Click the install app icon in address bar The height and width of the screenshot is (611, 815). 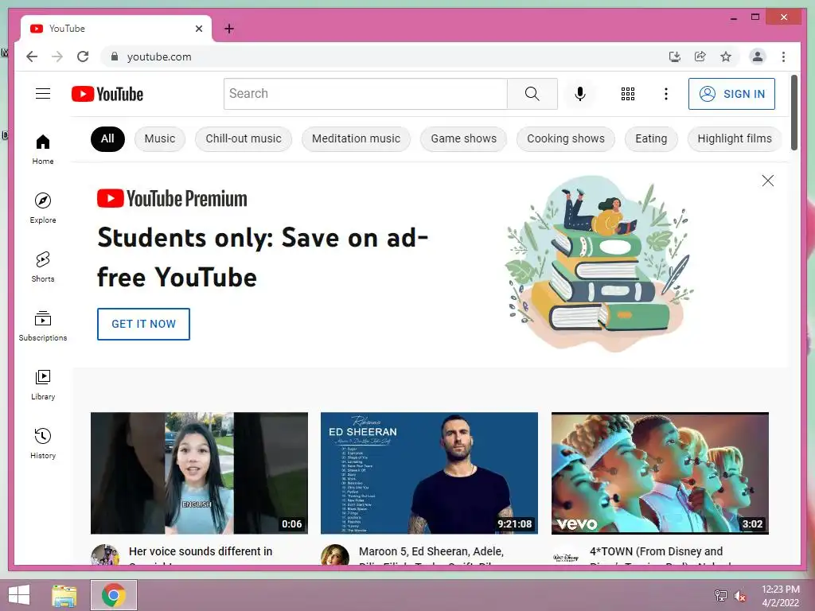[x=674, y=56]
